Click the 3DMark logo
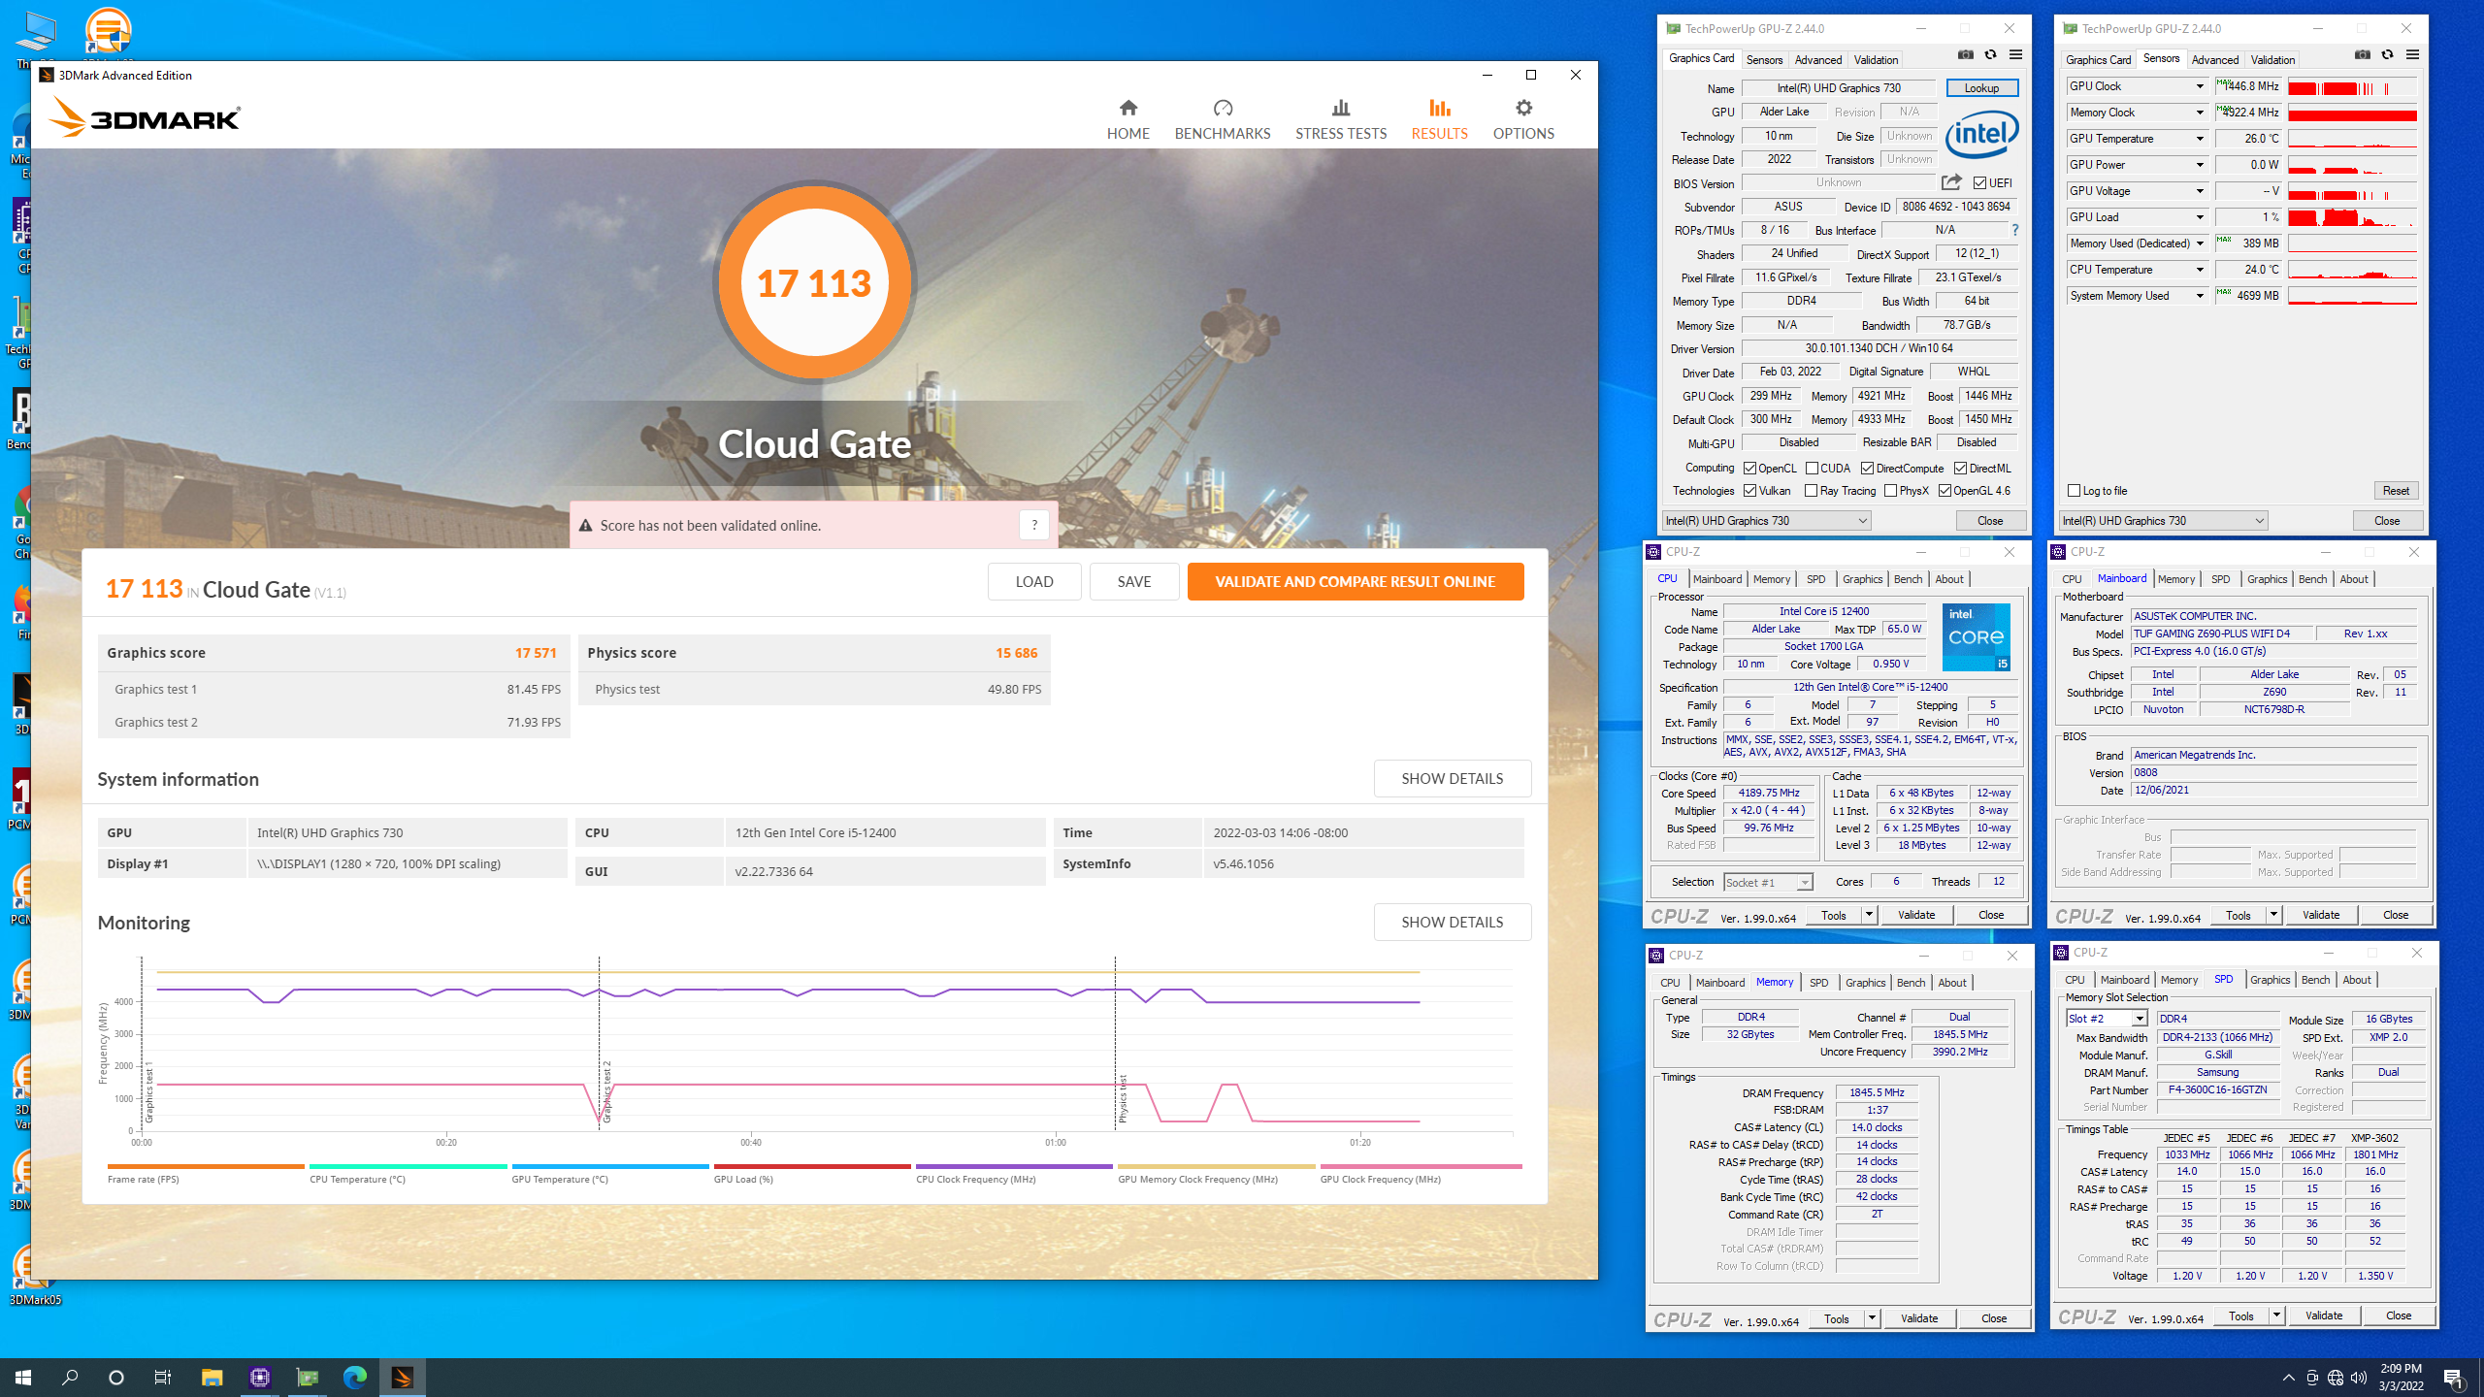2484x1397 pixels. 145,117
